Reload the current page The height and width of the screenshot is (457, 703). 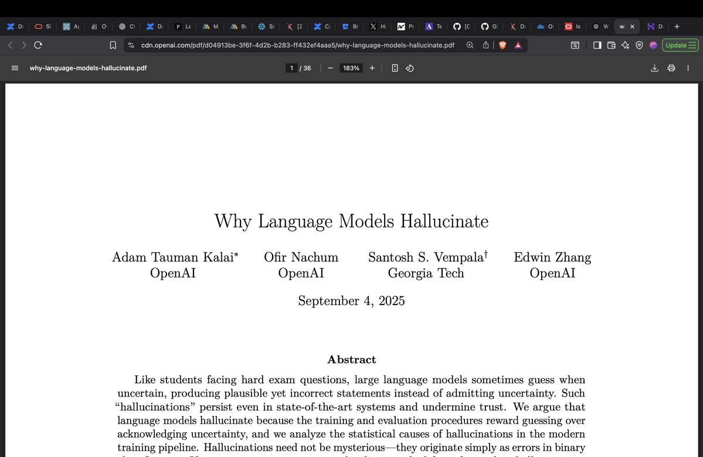point(38,45)
